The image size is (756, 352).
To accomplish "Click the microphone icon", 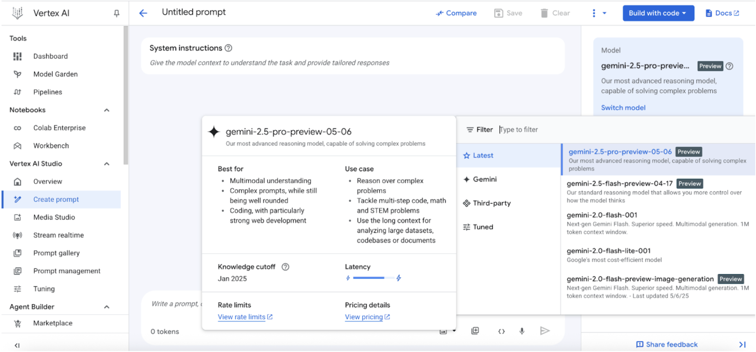I will (522, 331).
